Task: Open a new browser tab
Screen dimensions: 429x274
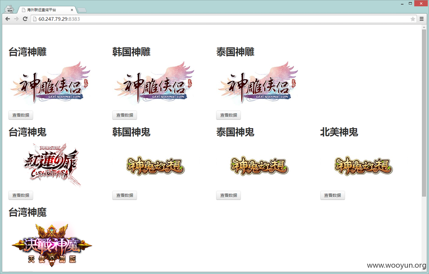Action: tap(82, 10)
